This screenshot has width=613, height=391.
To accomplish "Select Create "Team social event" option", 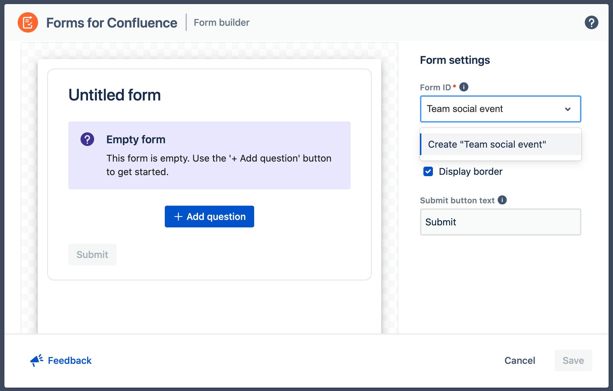I will click(x=487, y=144).
